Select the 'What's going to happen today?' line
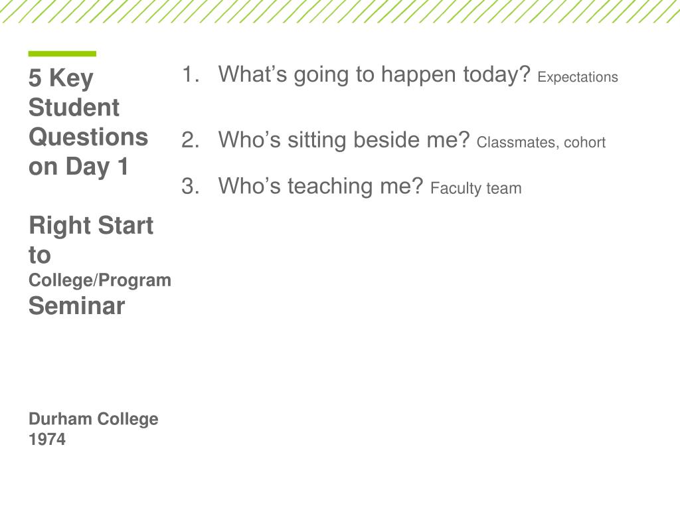 pyautogui.click(x=374, y=74)
